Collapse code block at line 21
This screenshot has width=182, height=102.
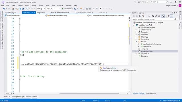click(x=20, y=55)
